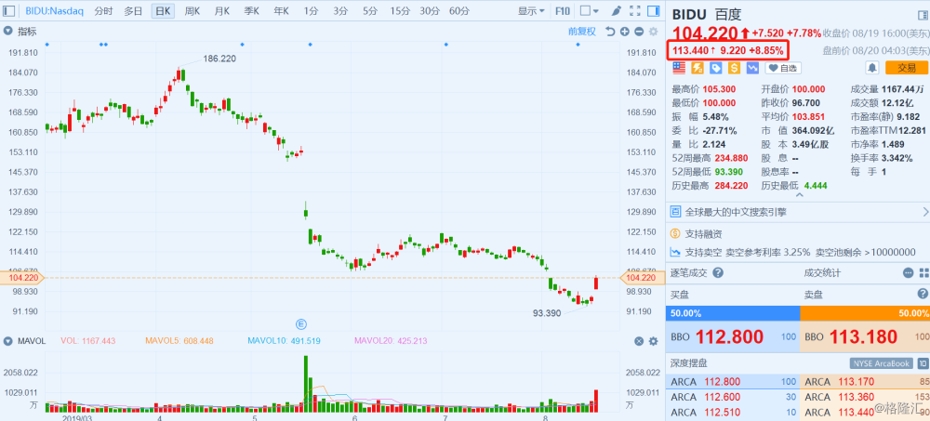Switch to 60分 minute chart

(459, 10)
